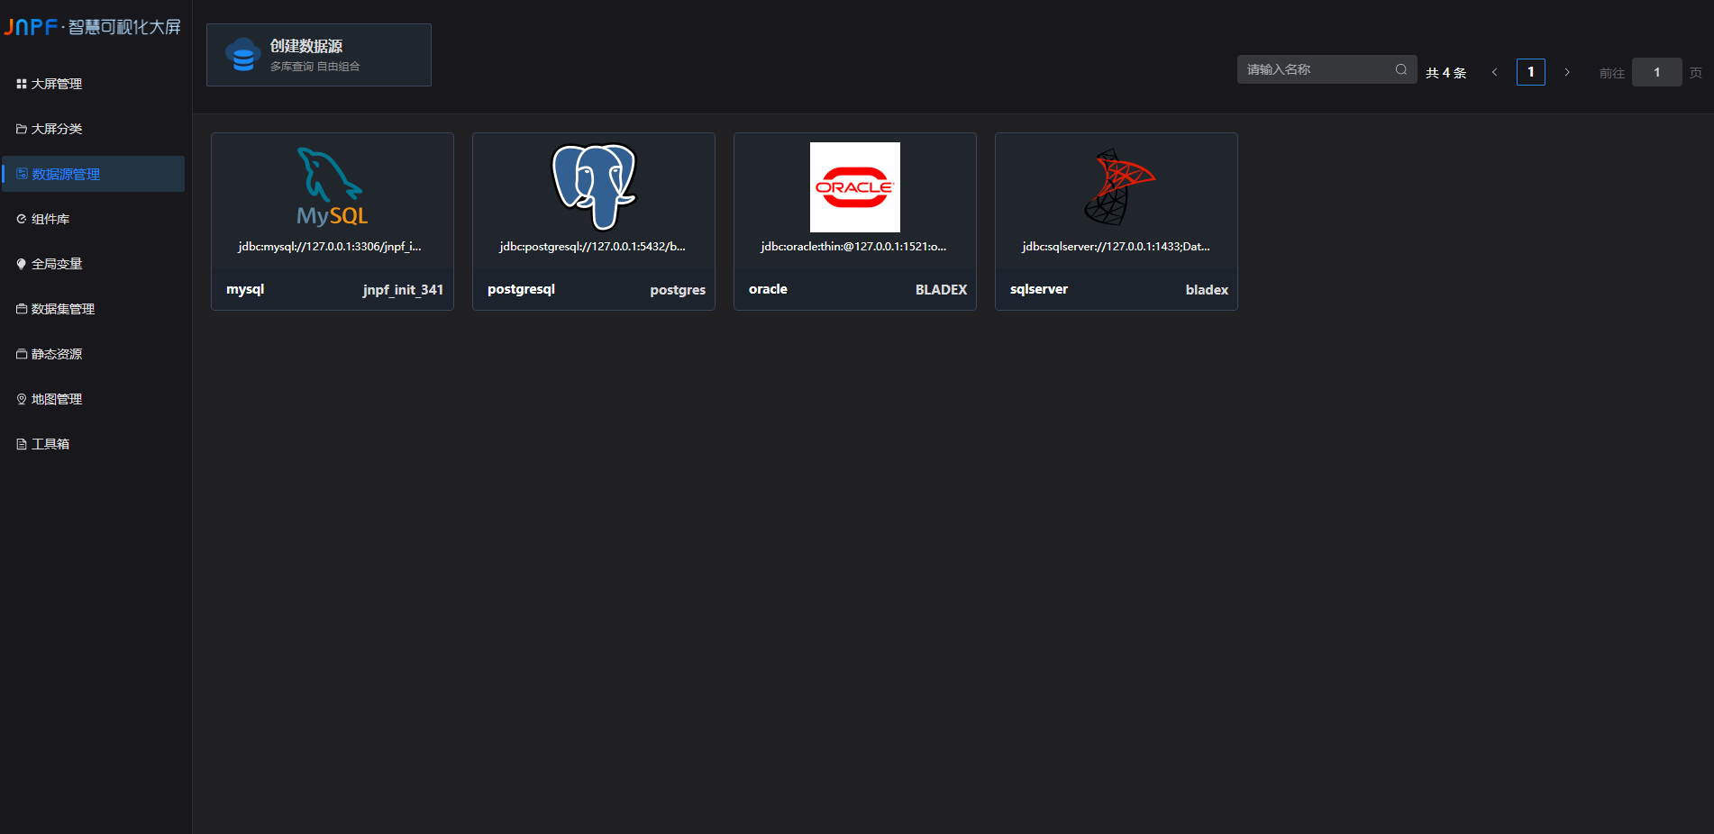Focus the 请输入名称 search field
This screenshot has width=1714, height=834.
click(x=1327, y=69)
